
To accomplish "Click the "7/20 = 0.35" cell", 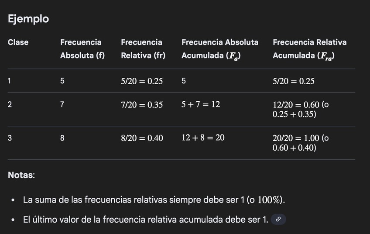I will coord(142,105).
